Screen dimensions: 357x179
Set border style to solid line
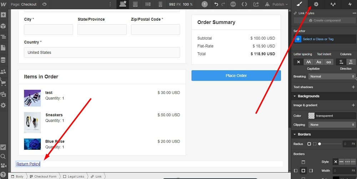click(341, 162)
